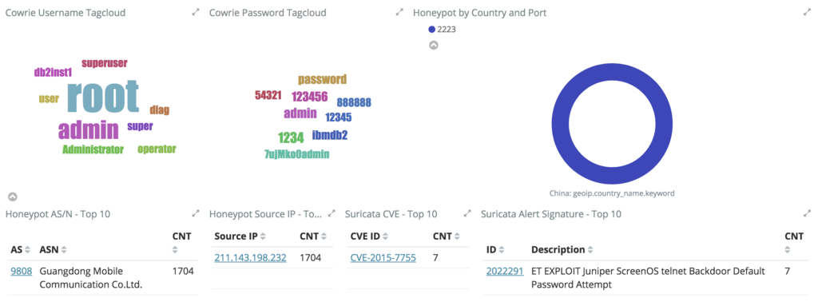Click 1704 count in AS/N table
The height and width of the screenshot is (306, 818).
pyautogui.click(x=183, y=271)
